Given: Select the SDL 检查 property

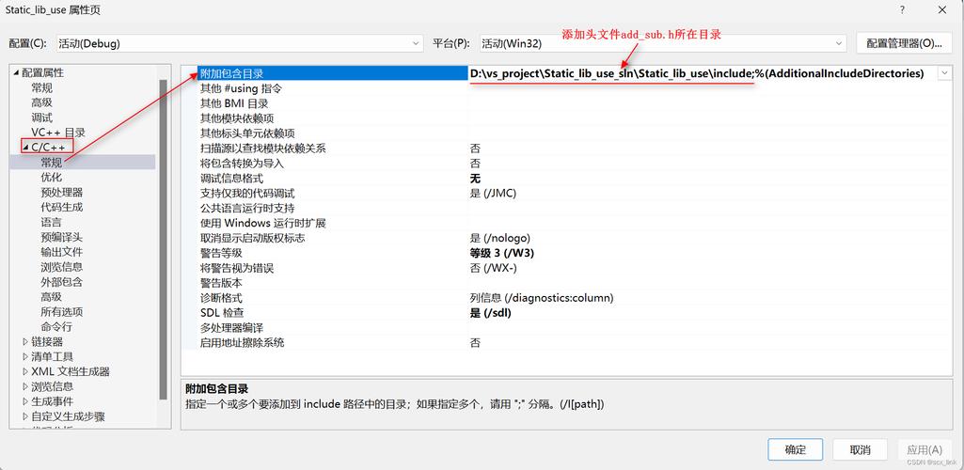Looking at the screenshot, I should tap(223, 313).
